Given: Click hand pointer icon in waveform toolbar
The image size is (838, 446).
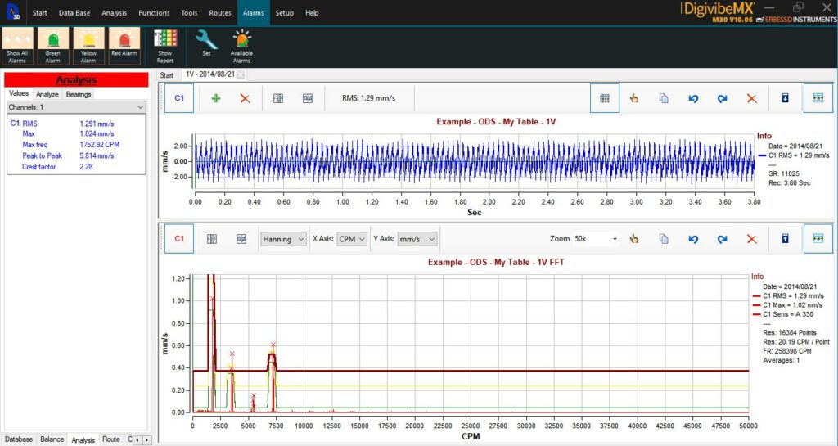Looking at the screenshot, I should [634, 98].
